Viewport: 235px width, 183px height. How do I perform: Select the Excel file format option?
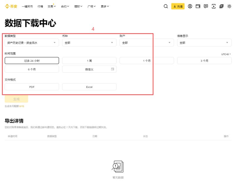(x=89, y=87)
